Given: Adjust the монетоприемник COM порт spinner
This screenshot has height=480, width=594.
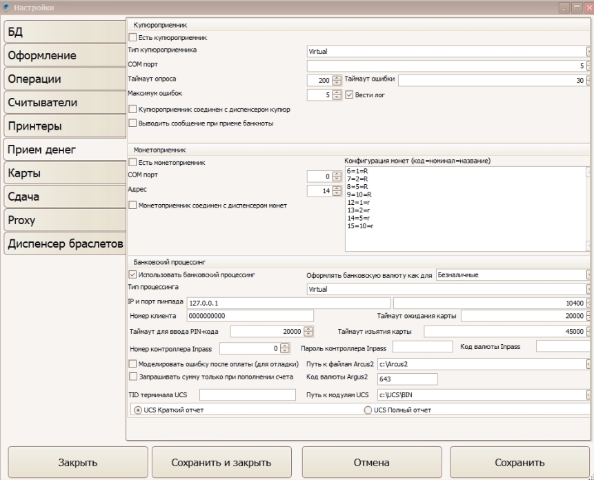Looking at the screenshot, I should point(337,177).
